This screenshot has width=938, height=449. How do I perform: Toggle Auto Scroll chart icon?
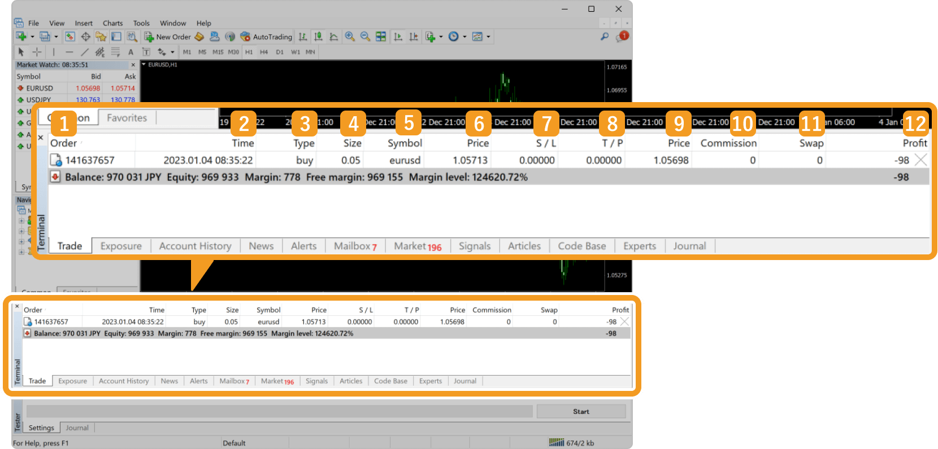pos(398,37)
